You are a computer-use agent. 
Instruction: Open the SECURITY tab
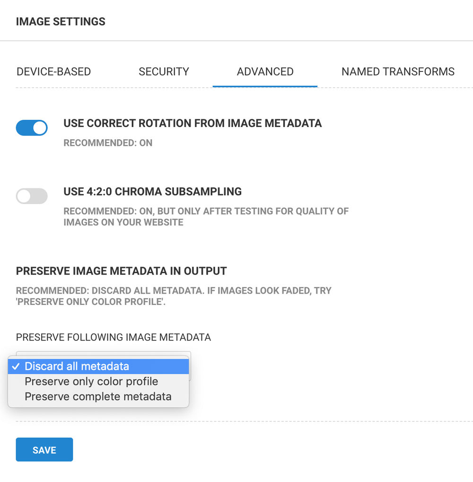tap(164, 71)
